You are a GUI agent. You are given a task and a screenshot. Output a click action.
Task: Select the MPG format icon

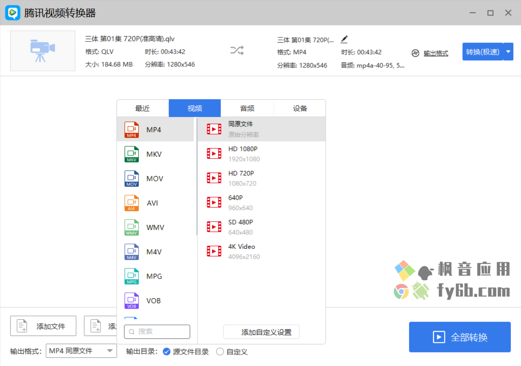point(131,276)
